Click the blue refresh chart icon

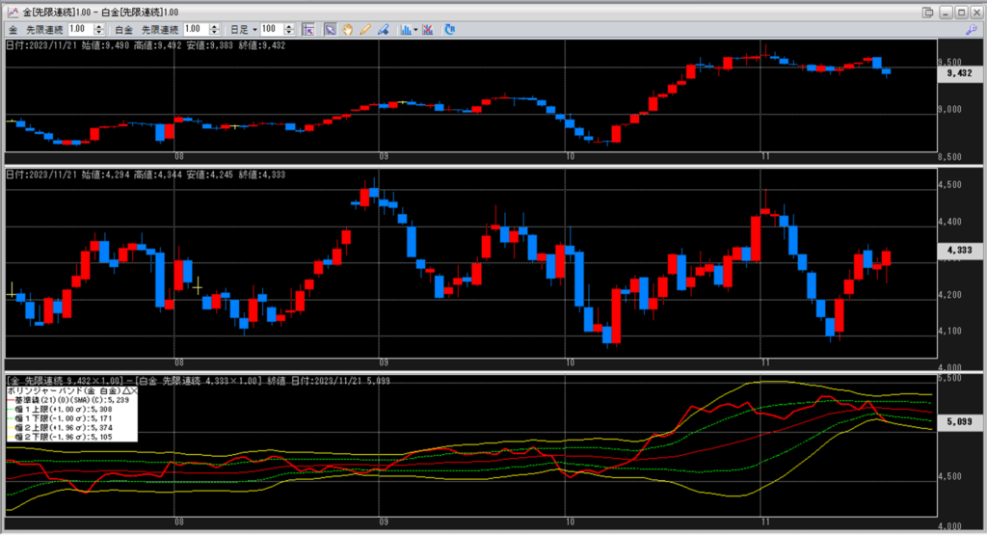pos(449,30)
